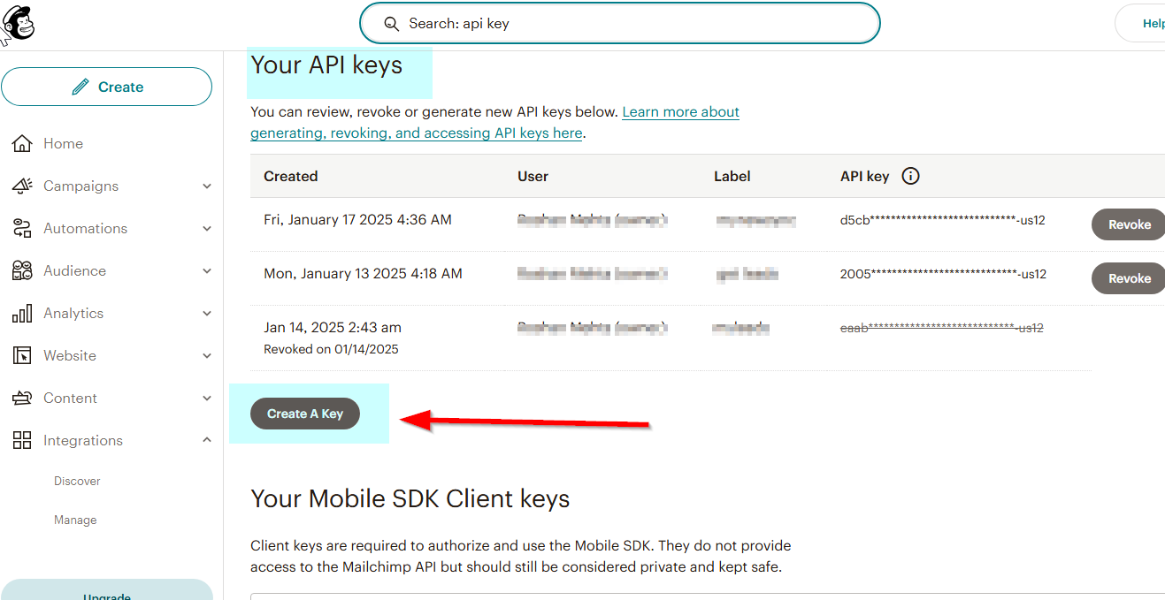Expand the Website menu chevron
Image resolution: width=1165 pixels, height=600 pixels.
(x=207, y=356)
